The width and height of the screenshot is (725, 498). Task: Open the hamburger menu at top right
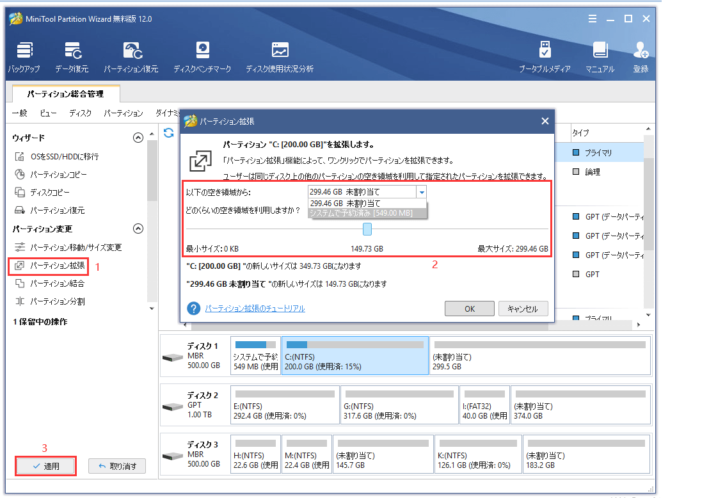(592, 19)
